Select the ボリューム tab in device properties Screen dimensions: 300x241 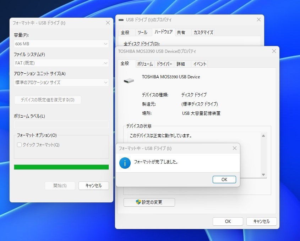[145, 64]
